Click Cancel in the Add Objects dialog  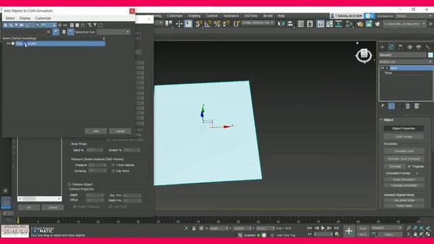(x=120, y=131)
